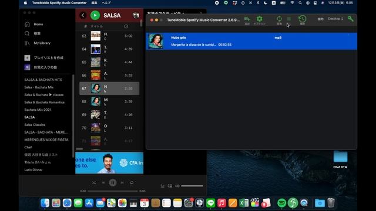Select track 69 lasting 4:26
The image size is (376, 211).
tap(109, 115)
